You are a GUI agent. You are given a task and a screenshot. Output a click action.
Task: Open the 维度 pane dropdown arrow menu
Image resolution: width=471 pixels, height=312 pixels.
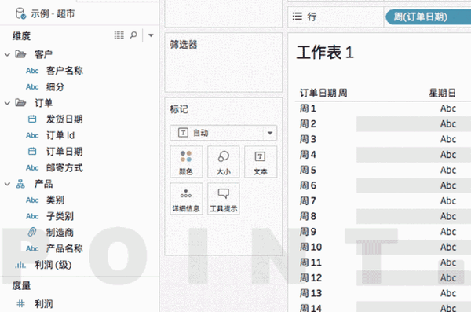click(151, 35)
